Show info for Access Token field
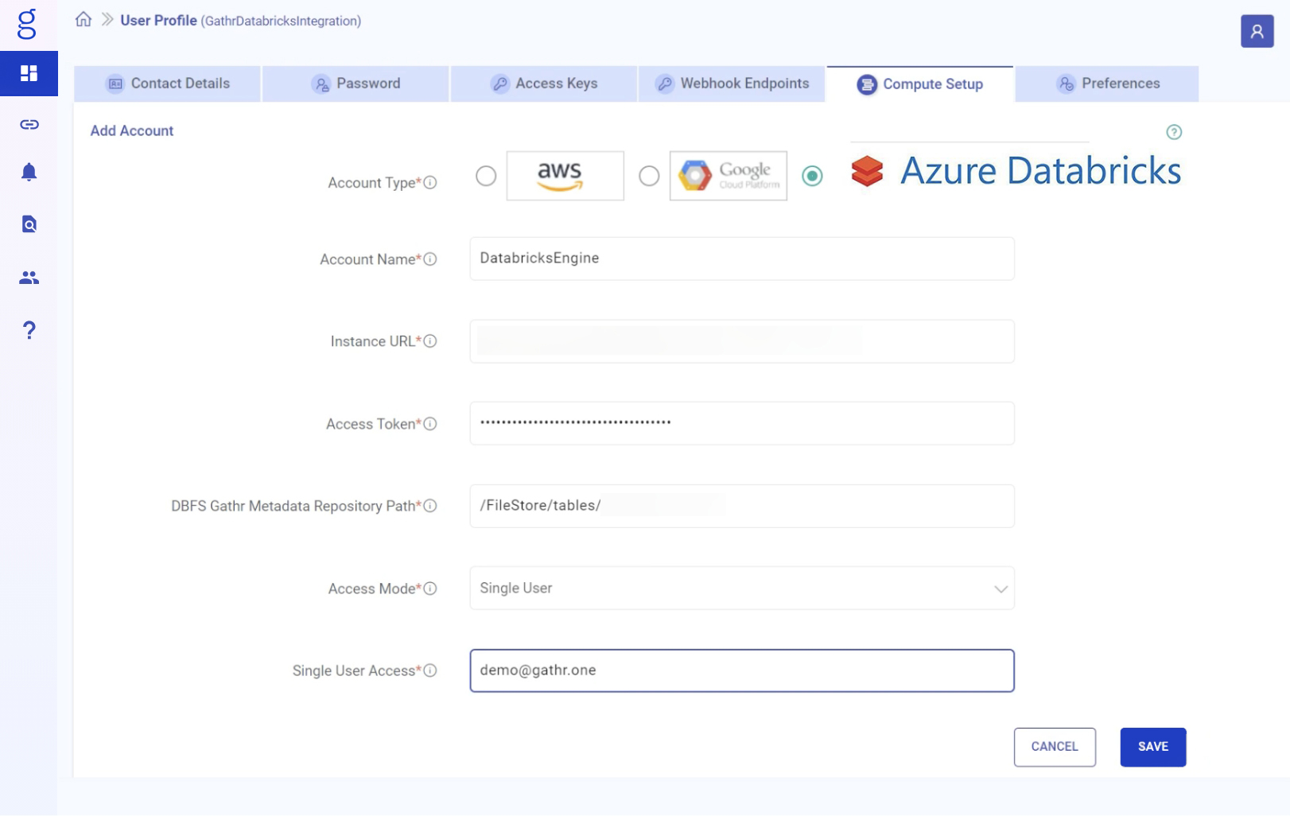 click(x=430, y=423)
